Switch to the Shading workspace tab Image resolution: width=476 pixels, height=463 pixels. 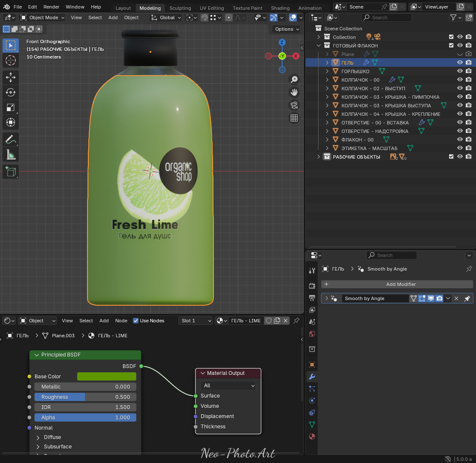pyautogui.click(x=280, y=8)
